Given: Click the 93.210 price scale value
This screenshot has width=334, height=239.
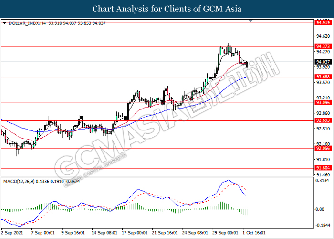Looking at the screenshot, I should point(323,98).
